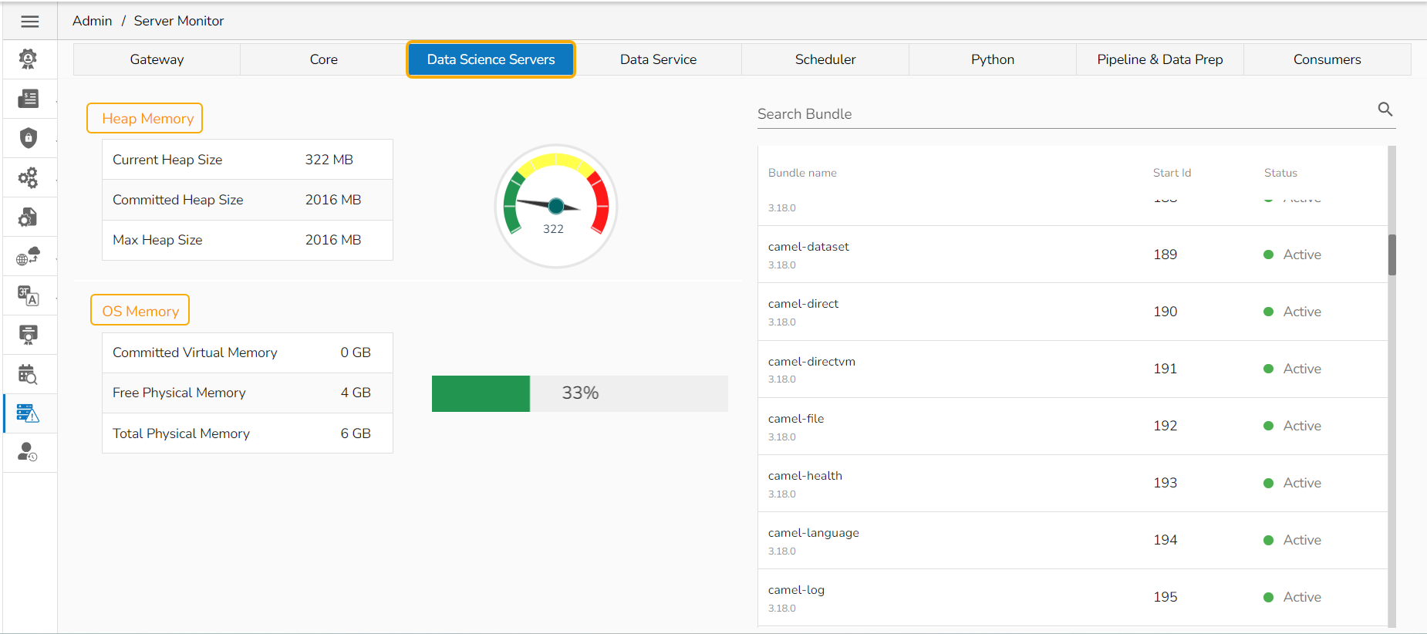Click the globe cloud sync icon

pyautogui.click(x=29, y=256)
